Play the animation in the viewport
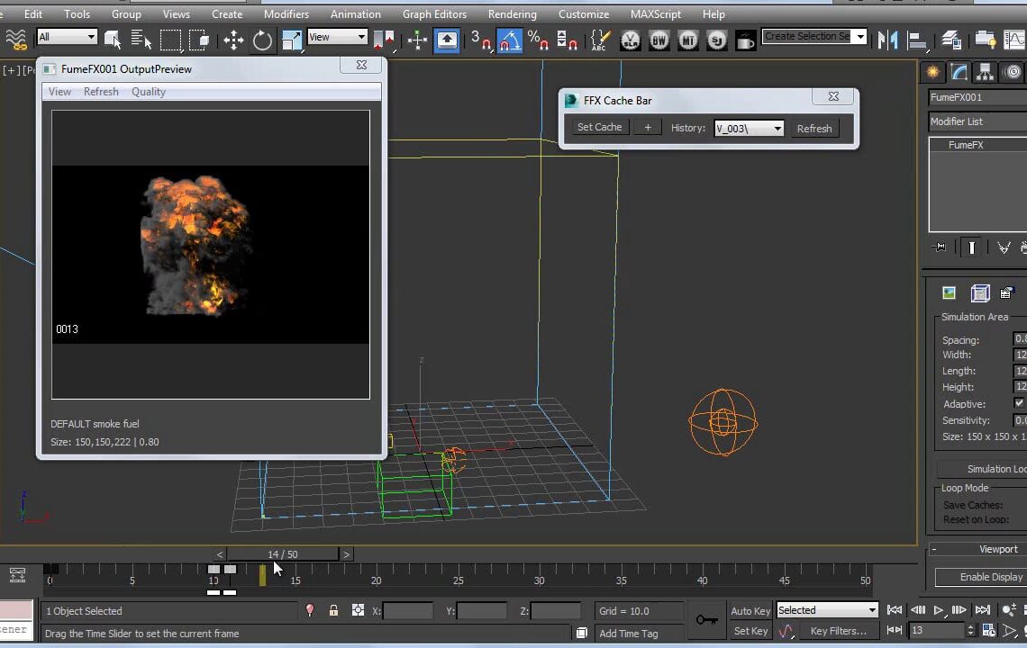Screen dimensions: 1027x648 pyautogui.click(x=938, y=610)
